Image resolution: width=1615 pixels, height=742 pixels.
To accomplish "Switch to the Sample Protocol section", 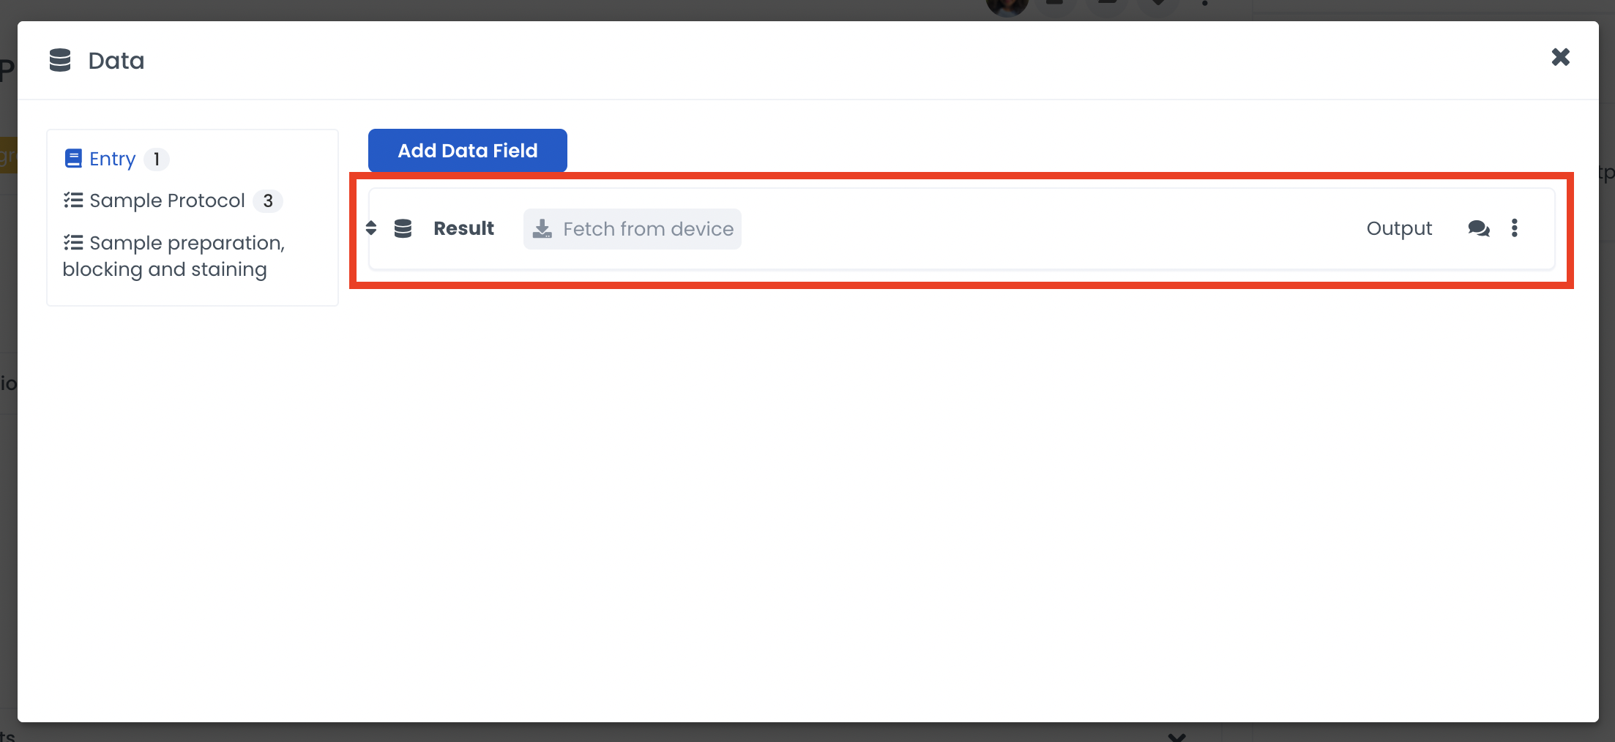I will pos(167,201).
